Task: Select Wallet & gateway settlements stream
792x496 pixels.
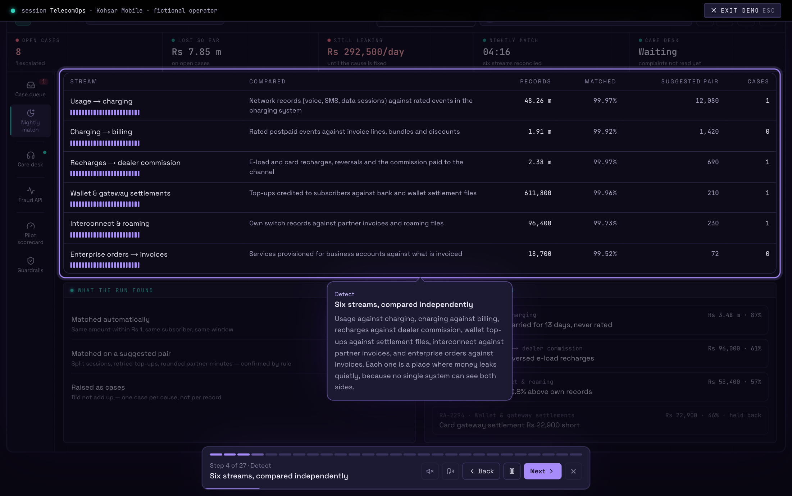Action: coord(120,193)
